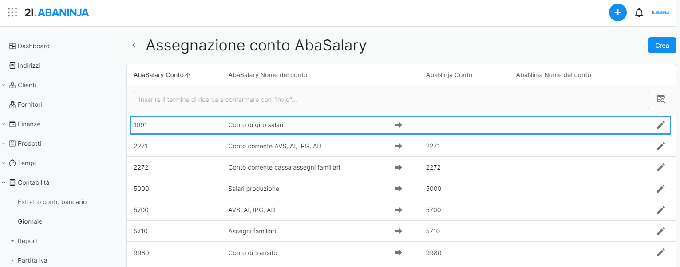Click AbaNinja Nome del conto header

point(553,75)
